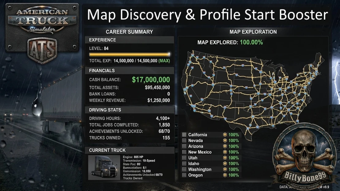Toggle the New Mexico checkbox
Viewport: 340px width, 191px height.
point(184,152)
